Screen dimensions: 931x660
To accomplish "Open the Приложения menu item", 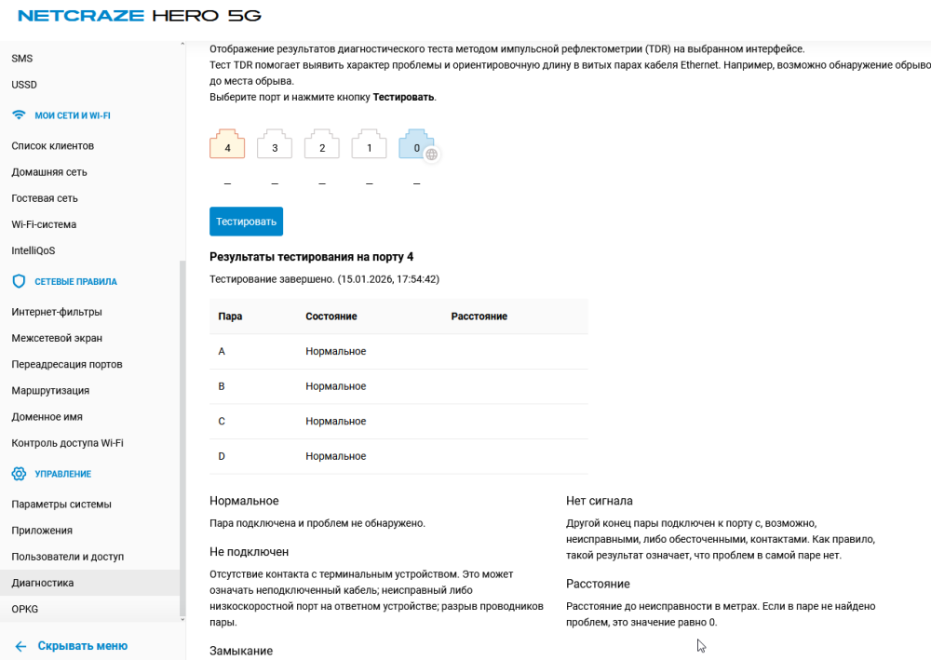I will tap(44, 529).
